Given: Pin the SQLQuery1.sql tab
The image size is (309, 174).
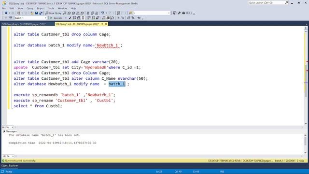Looking at the screenshot, I should pyautogui.click(x=102, y=24).
